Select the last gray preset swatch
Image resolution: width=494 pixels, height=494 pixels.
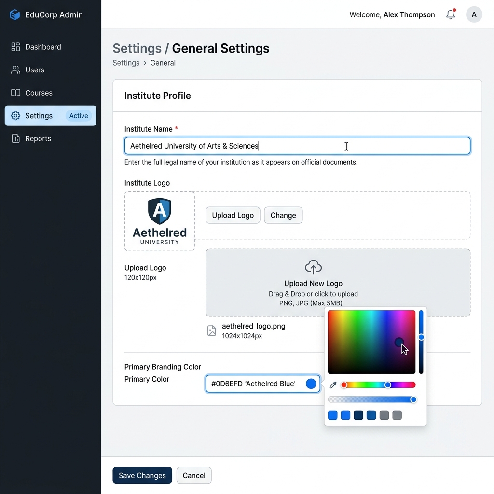click(398, 415)
